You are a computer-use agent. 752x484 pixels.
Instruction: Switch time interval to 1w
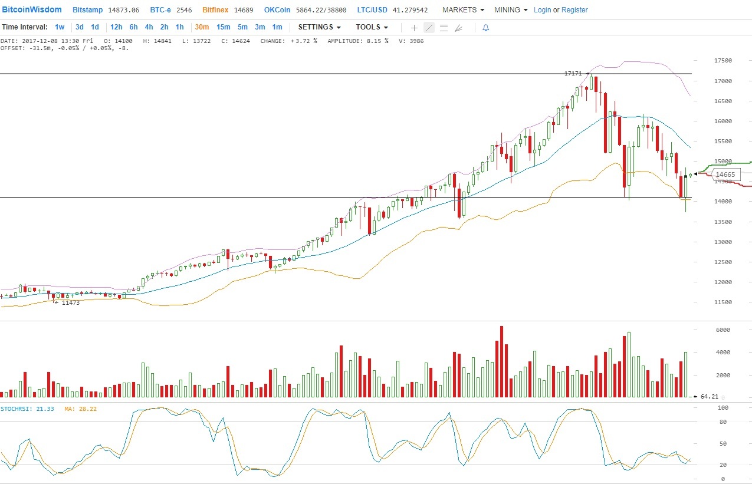(60, 27)
